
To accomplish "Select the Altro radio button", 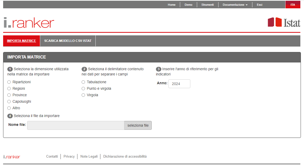I will pos(9,108).
